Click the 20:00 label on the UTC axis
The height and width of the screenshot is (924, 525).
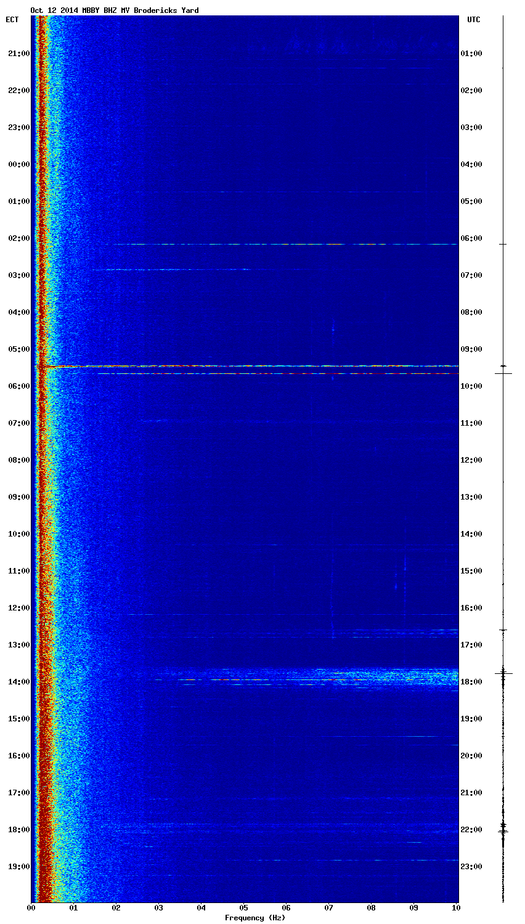(x=471, y=756)
